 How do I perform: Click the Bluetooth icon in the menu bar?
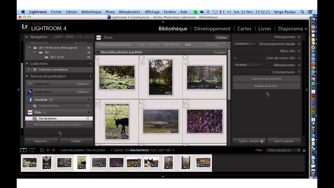(x=208, y=12)
